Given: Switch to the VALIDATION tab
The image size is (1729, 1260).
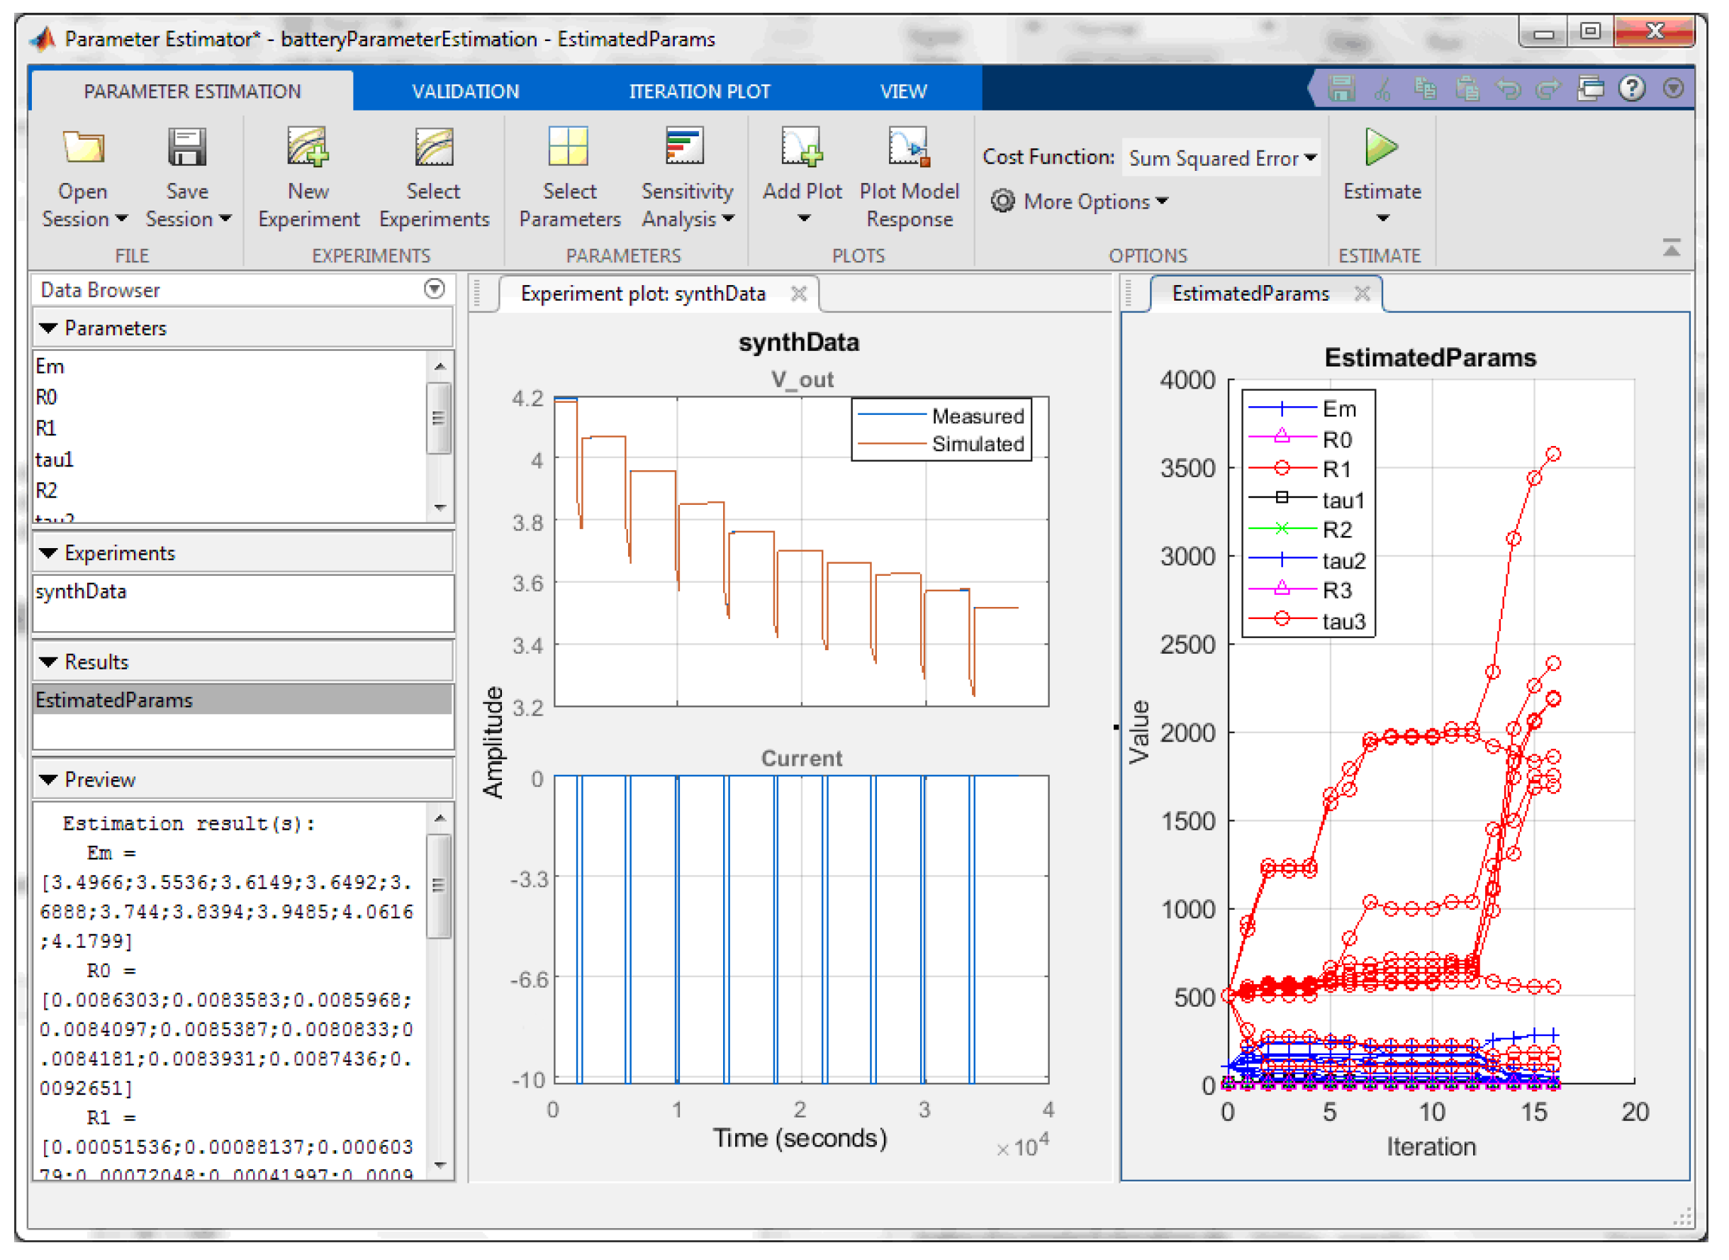Looking at the screenshot, I should (x=465, y=91).
